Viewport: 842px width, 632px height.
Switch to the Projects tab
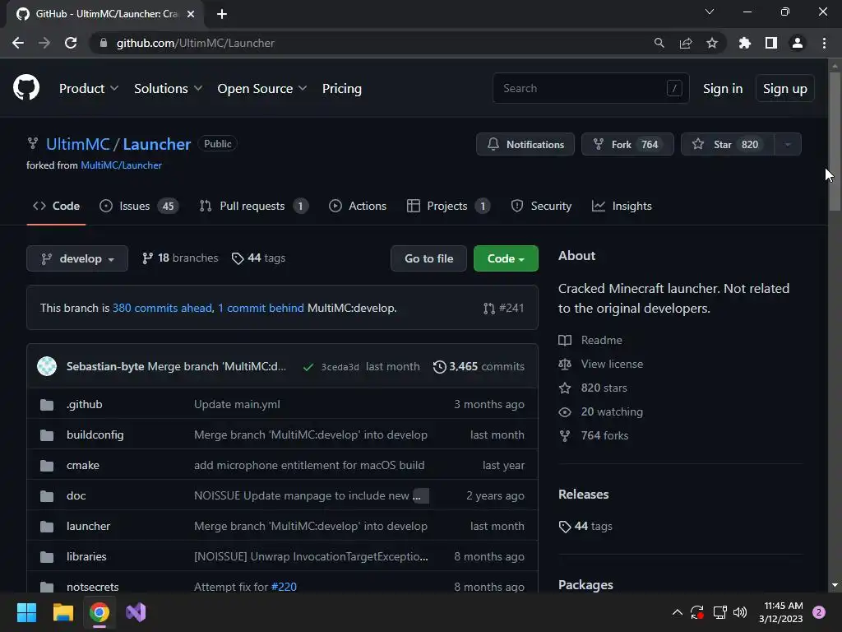pyautogui.click(x=448, y=206)
